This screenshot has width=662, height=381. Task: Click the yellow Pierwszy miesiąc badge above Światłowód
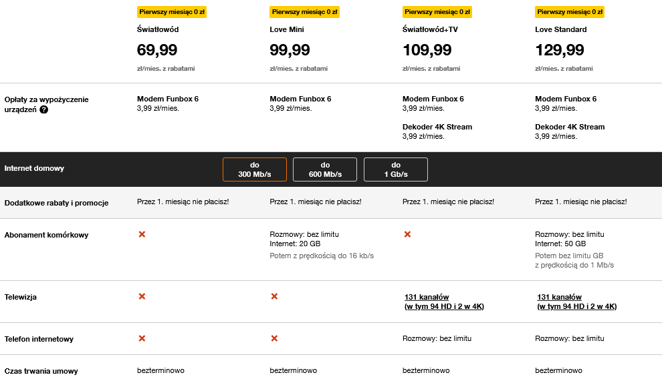pos(172,12)
